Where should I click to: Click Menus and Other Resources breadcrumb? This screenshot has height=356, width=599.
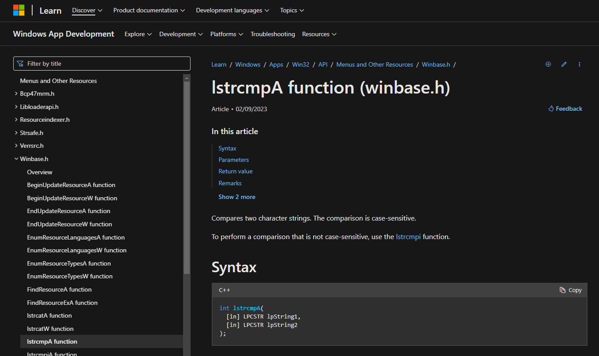(374, 64)
